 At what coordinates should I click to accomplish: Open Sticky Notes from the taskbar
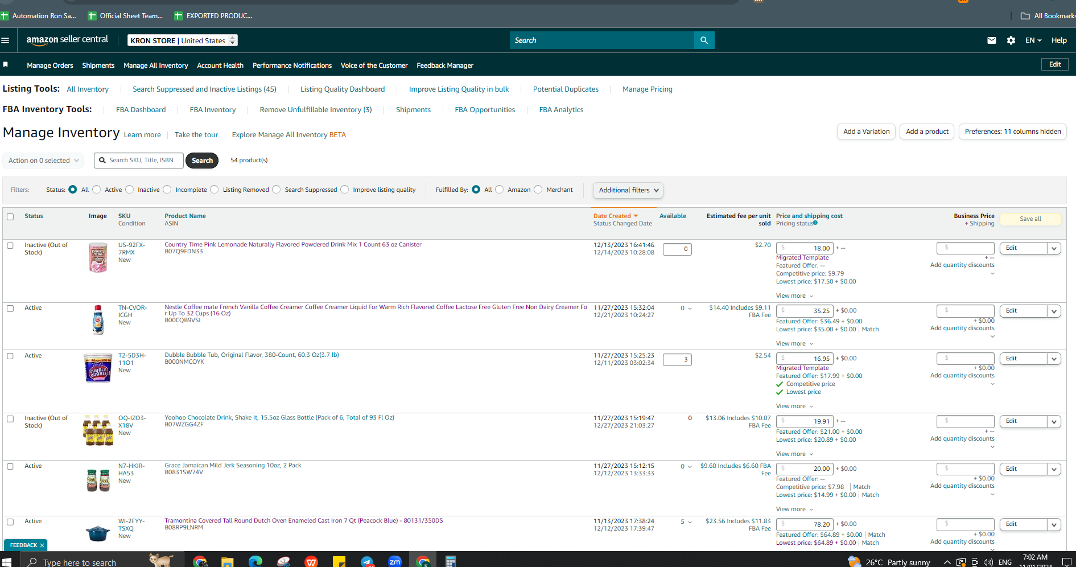click(339, 562)
